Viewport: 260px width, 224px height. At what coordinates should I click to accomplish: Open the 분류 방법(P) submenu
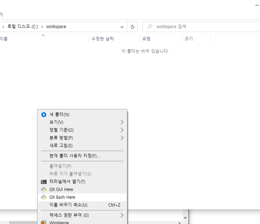(x=82, y=138)
